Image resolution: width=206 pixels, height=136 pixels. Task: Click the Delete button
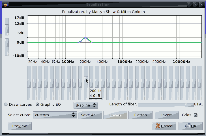tap(115, 115)
